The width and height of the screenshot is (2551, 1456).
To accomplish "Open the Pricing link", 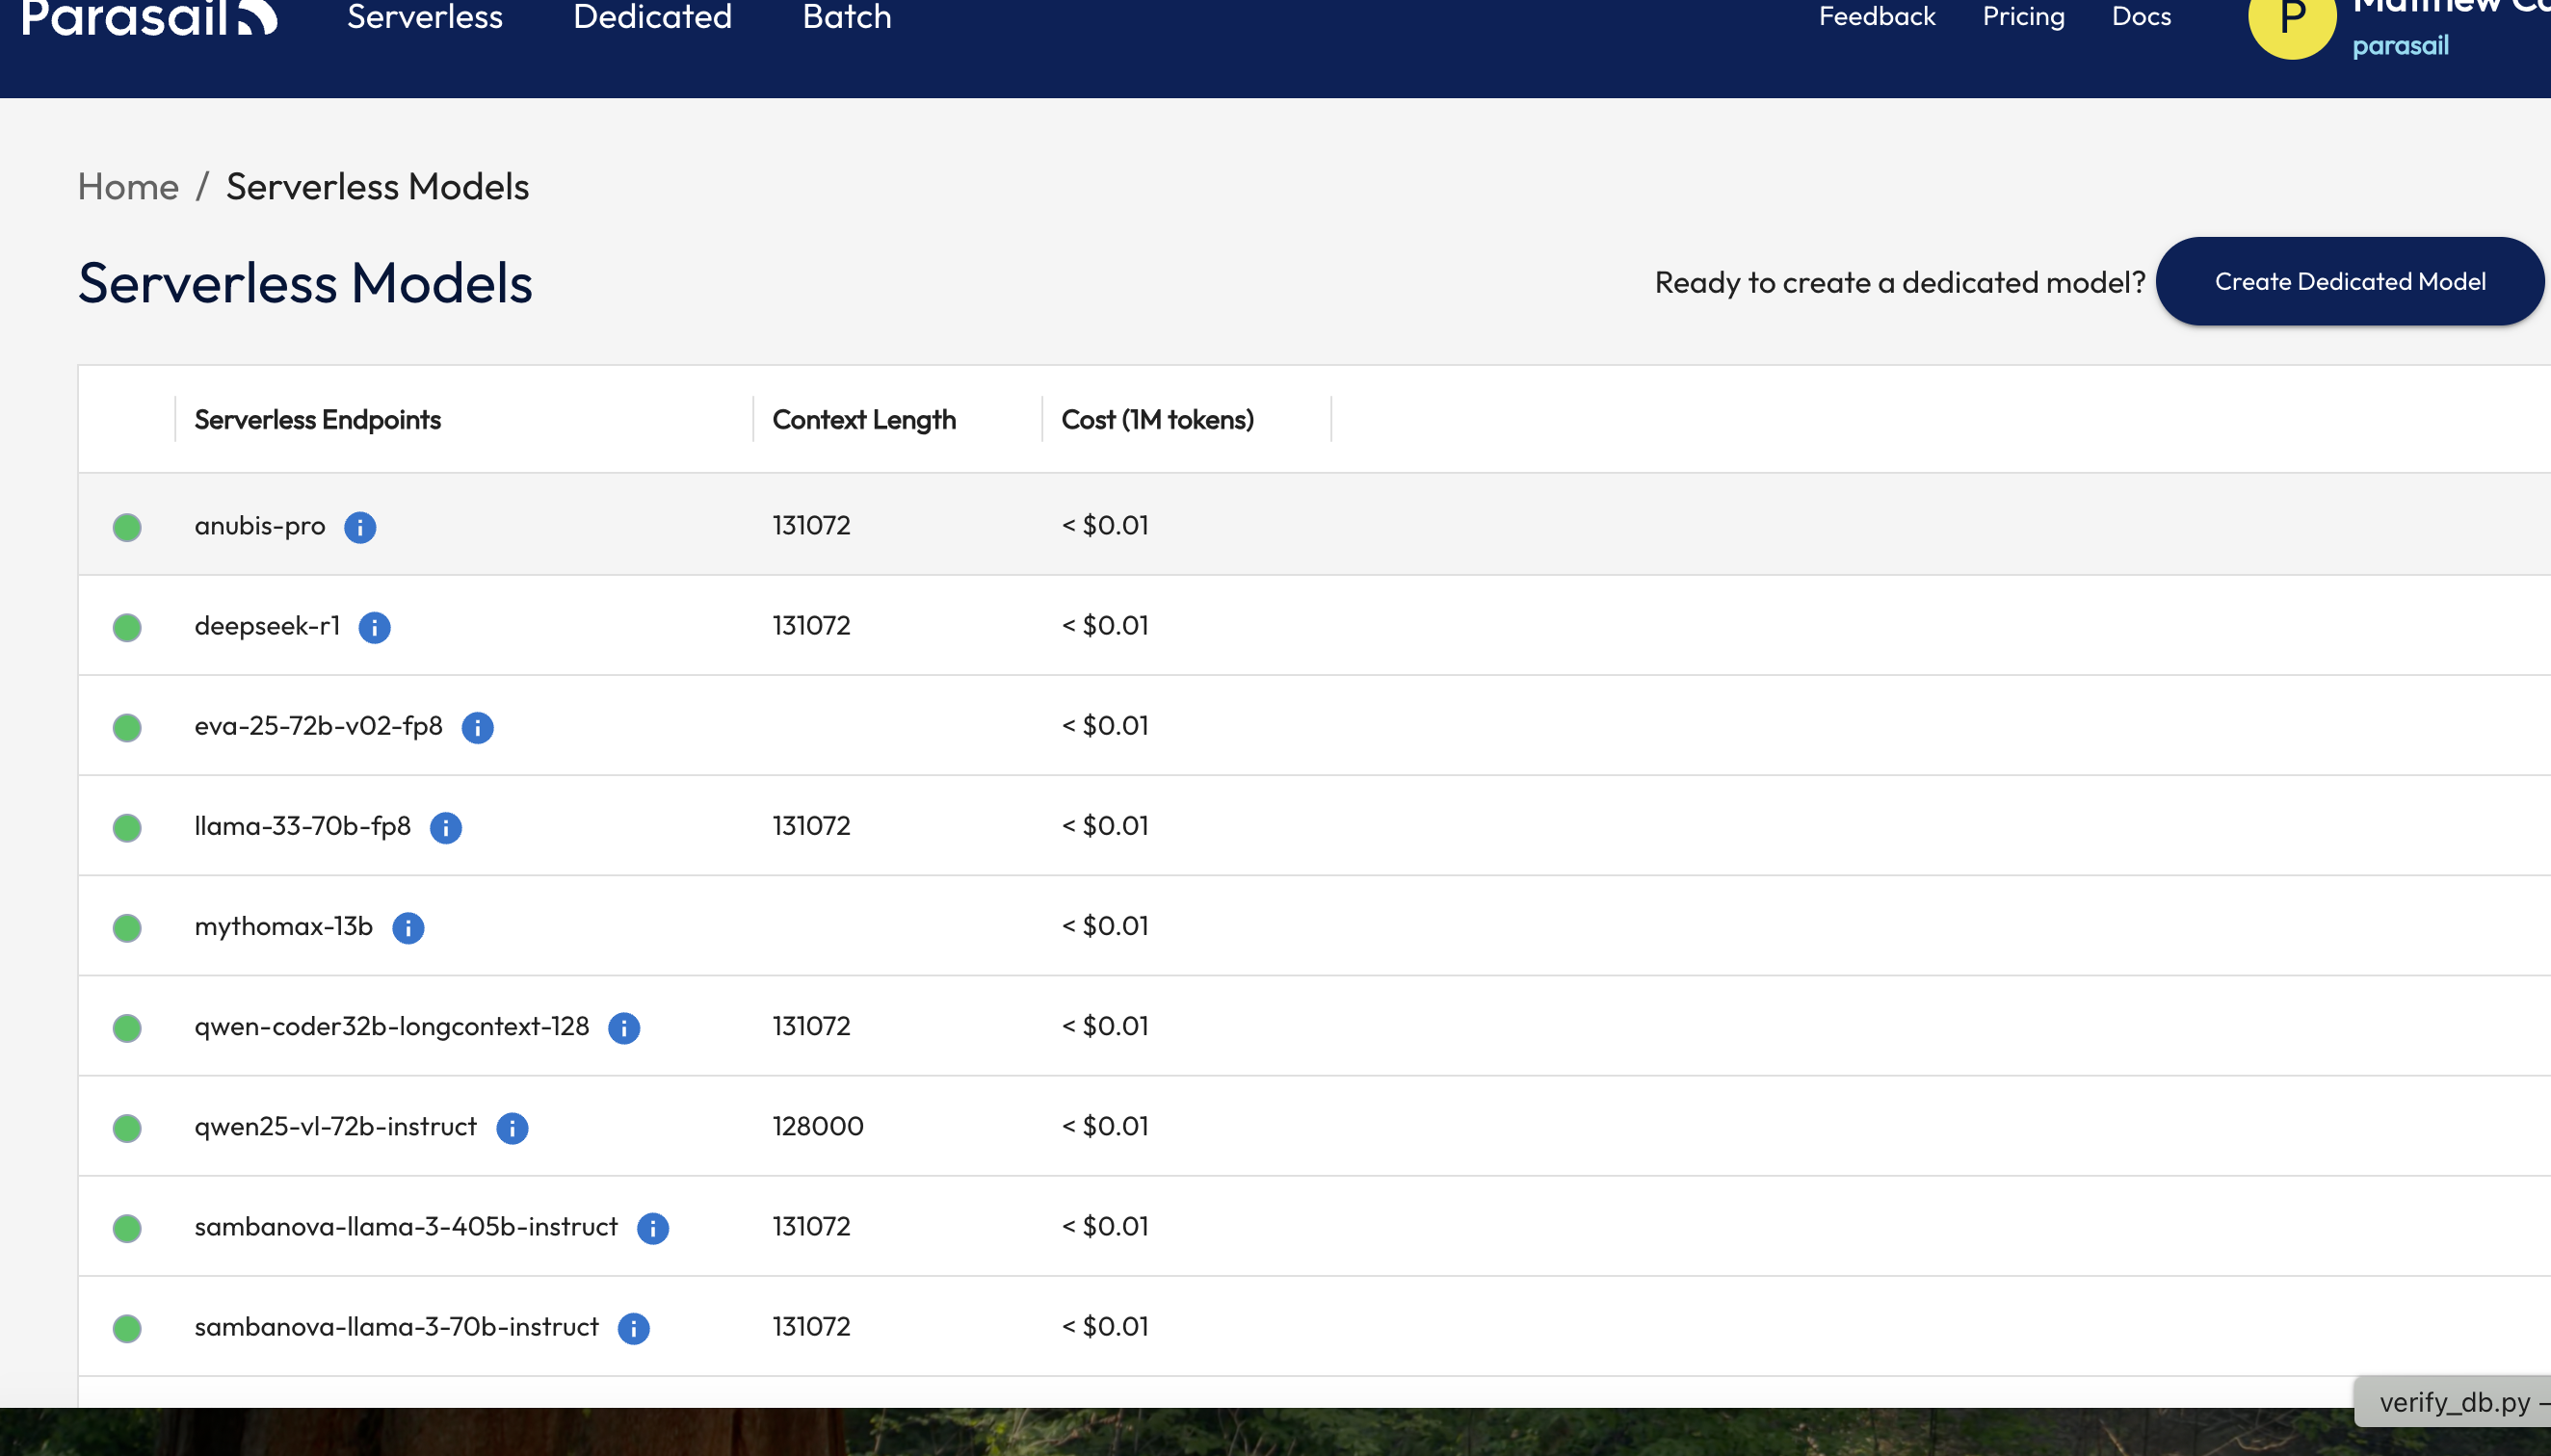I will (2023, 17).
